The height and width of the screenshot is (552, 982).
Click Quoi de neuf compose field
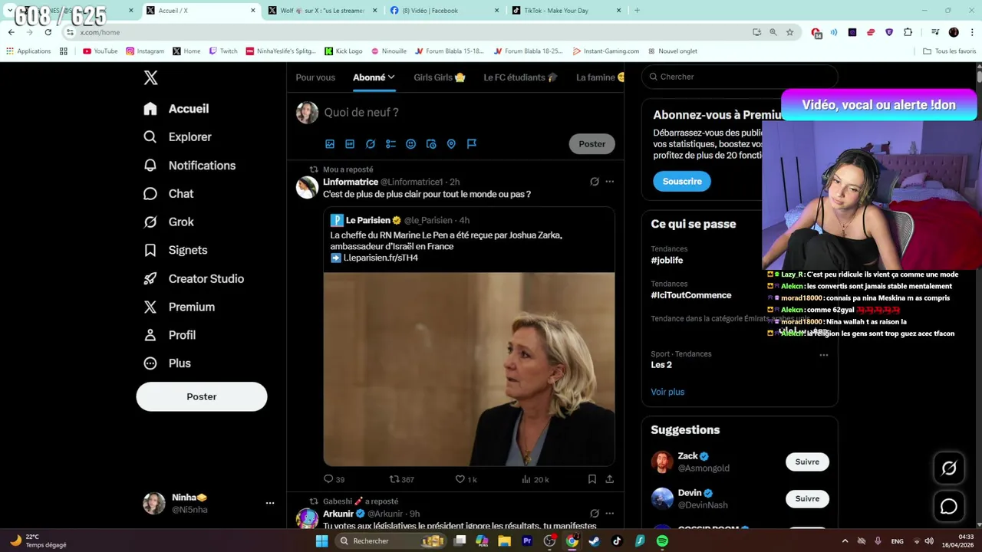(x=361, y=112)
